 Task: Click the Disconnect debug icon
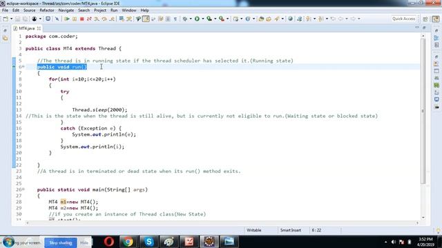point(89,19)
